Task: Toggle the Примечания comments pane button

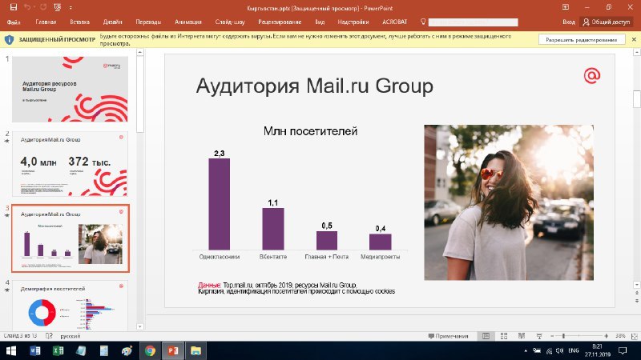Action: (448, 336)
